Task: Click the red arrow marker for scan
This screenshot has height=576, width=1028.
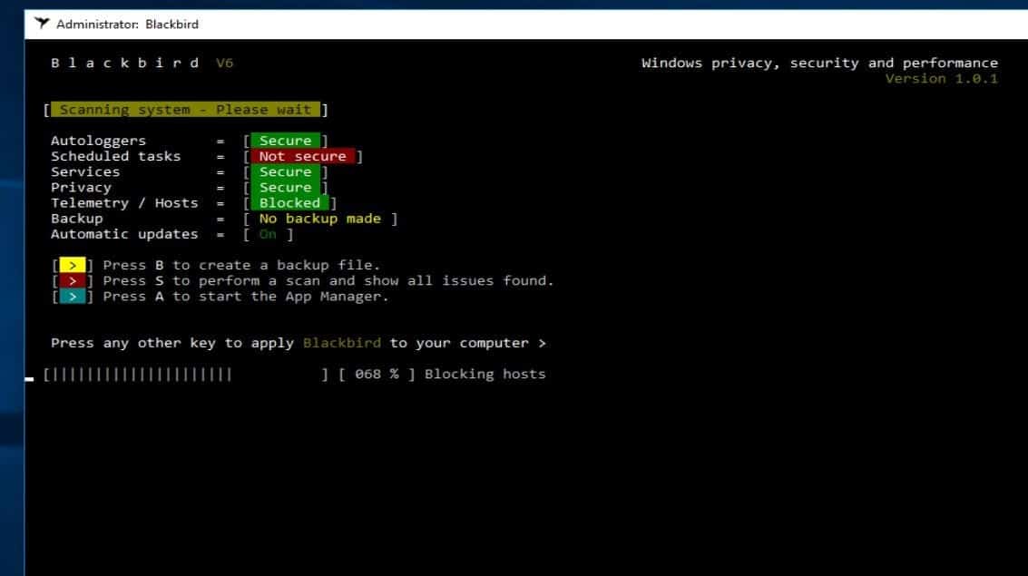Action: pyautogui.click(x=72, y=281)
